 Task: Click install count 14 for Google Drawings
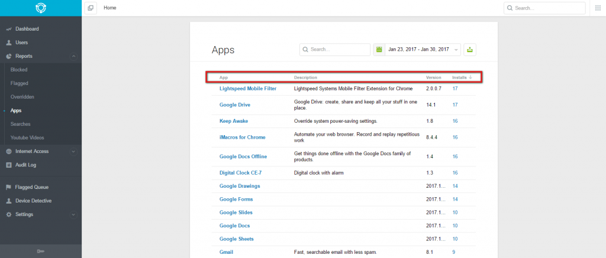click(455, 187)
